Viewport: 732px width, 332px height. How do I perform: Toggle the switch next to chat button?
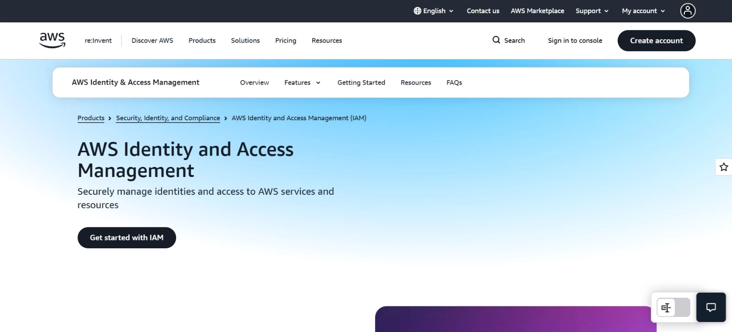click(673, 307)
